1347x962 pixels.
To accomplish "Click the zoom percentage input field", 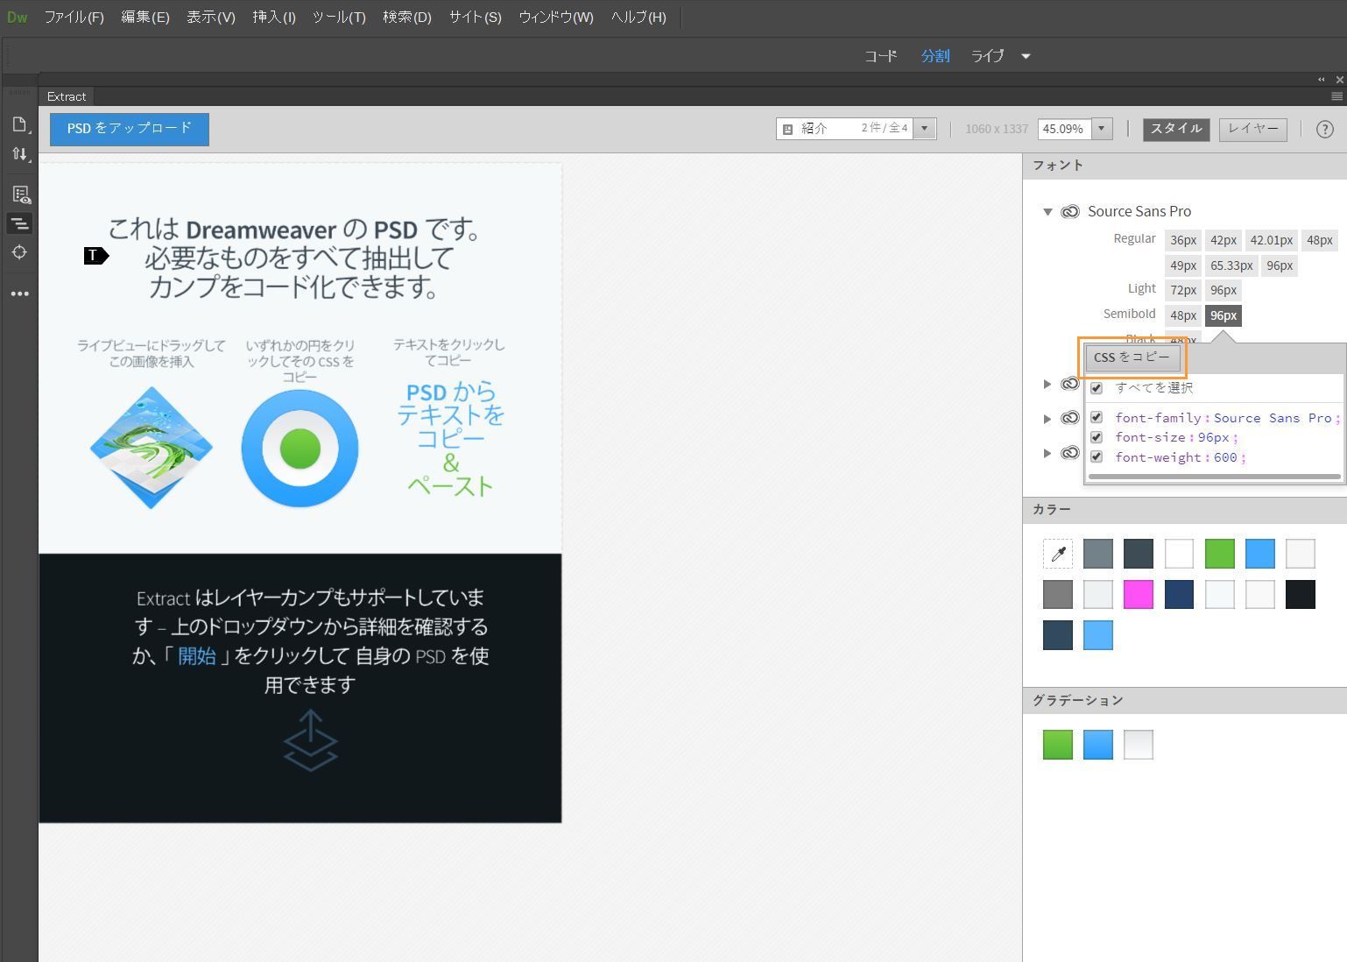I will pyautogui.click(x=1065, y=129).
